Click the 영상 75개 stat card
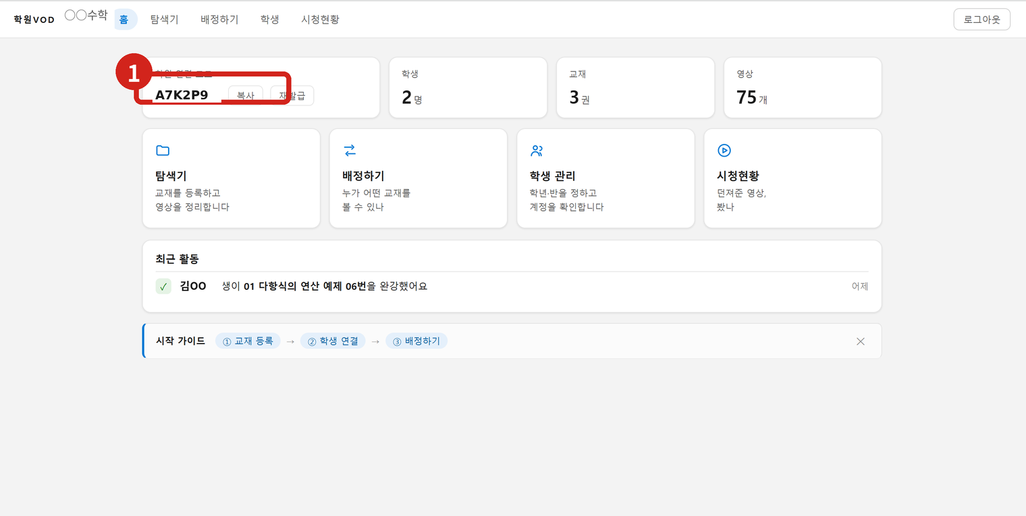The height and width of the screenshot is (516, 1026). pyautogui.click(x=803, y=88)
